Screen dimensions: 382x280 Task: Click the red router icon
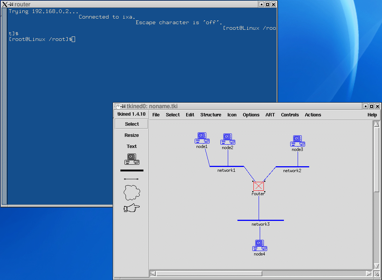click(x=259, y=186)
